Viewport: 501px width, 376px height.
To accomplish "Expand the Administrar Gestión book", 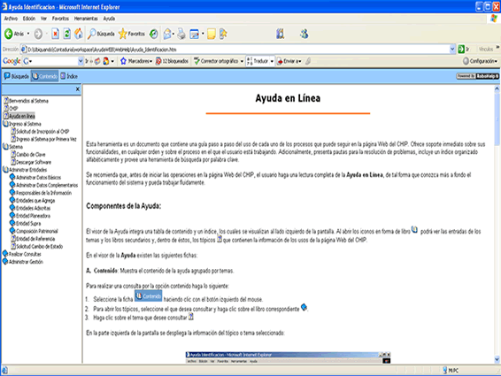I will click(5, 261).
